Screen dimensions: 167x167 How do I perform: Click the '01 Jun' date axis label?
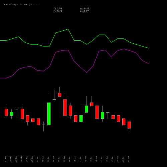38,159
